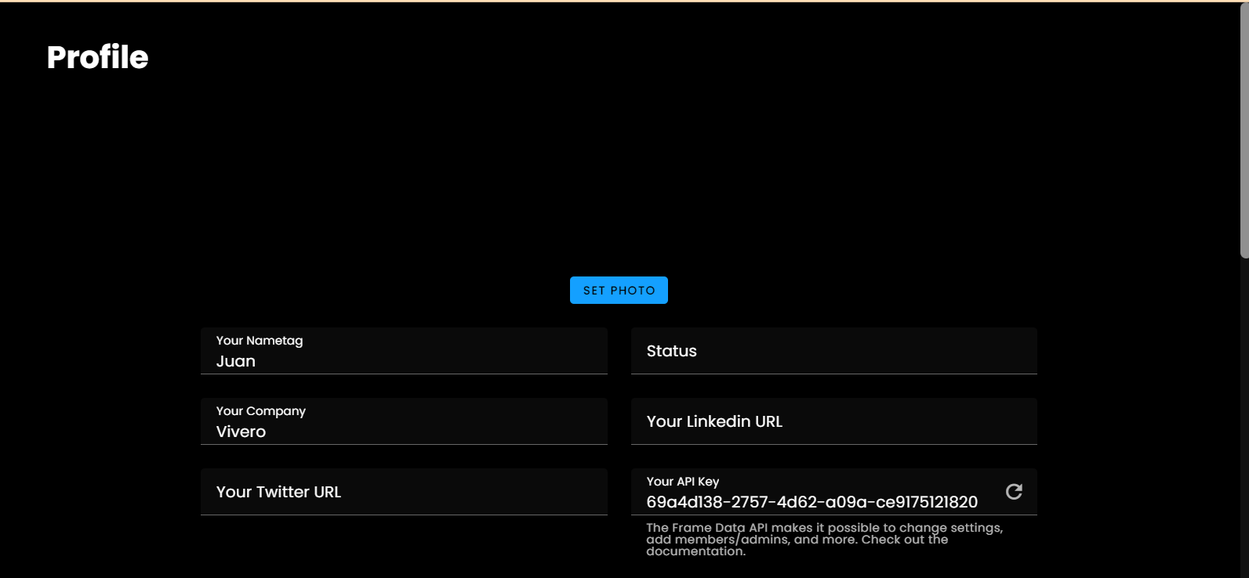Click the "Your API Key" floating label
Viewport: 1249px width, 578px height.
[682, 482]
